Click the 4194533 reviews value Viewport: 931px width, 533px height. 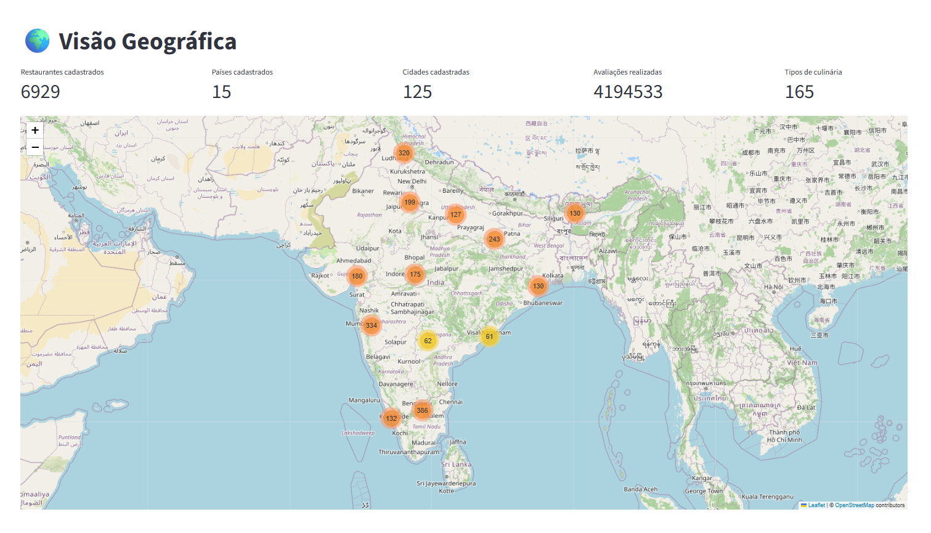coord(628,92)
